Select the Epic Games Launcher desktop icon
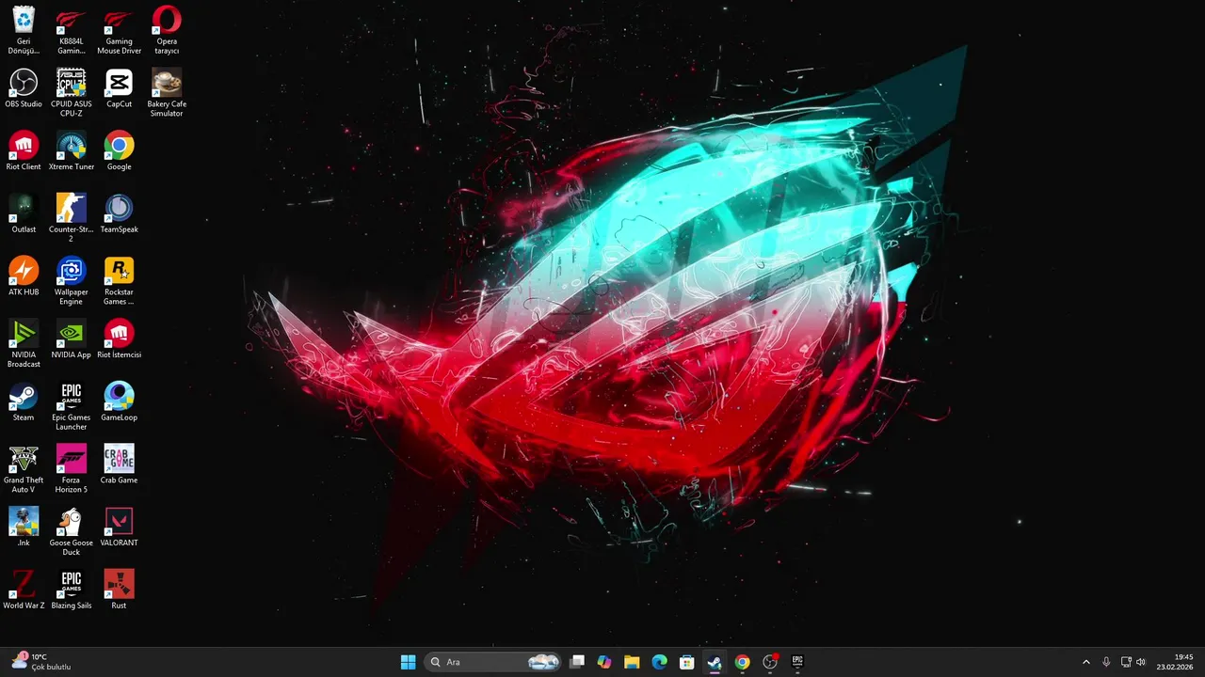 click(x=71, y=406)
